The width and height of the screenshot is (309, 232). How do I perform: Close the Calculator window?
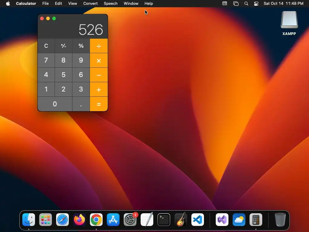(x=42, y=18)
